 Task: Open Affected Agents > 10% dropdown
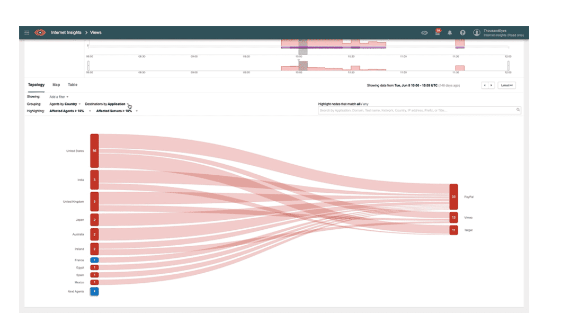[70, 111]
